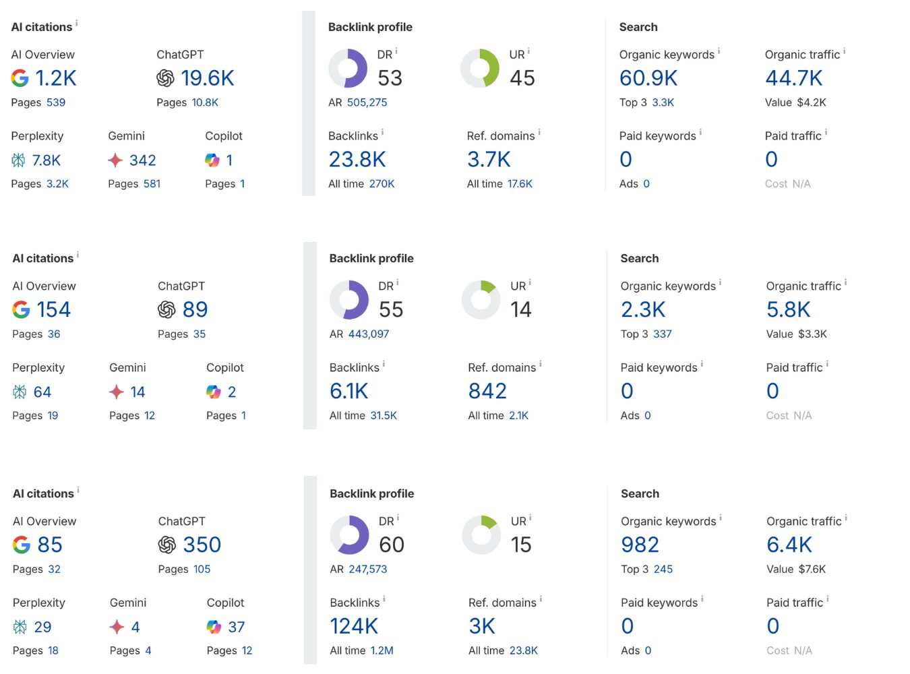
Task: Click the Gemini icon next to the value 4
Action: [x=116, y=627]
